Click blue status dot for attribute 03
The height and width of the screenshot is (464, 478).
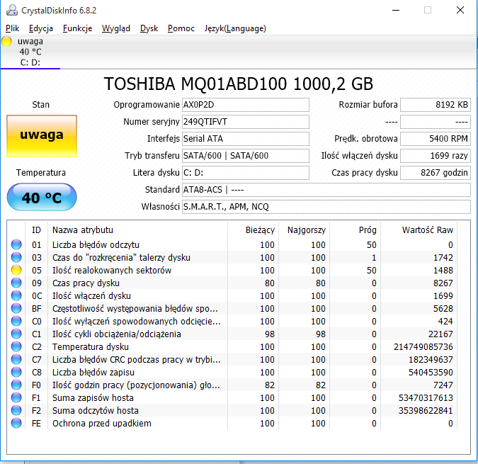click(x=16, y=257)
